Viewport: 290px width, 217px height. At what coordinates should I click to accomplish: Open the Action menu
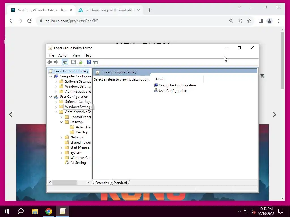click(63, 55)
